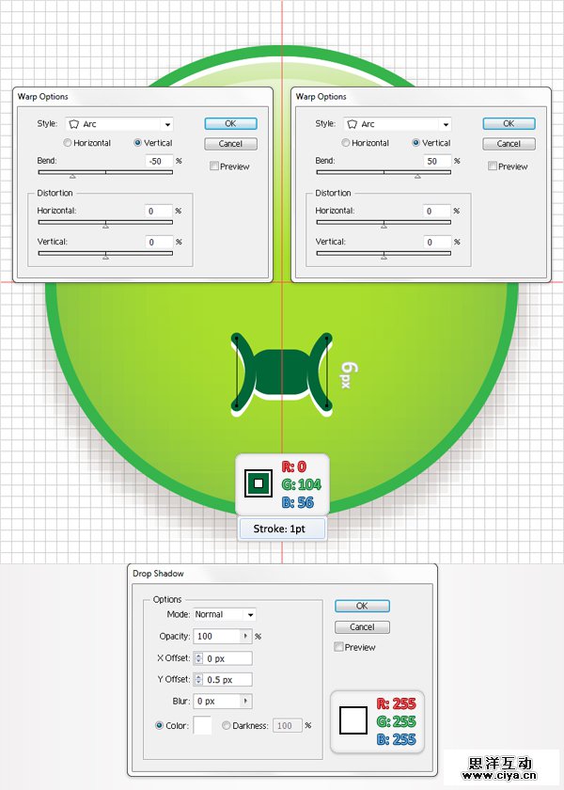Click Bend field showing -50
The image size is (564, 790).
point(159,161)
